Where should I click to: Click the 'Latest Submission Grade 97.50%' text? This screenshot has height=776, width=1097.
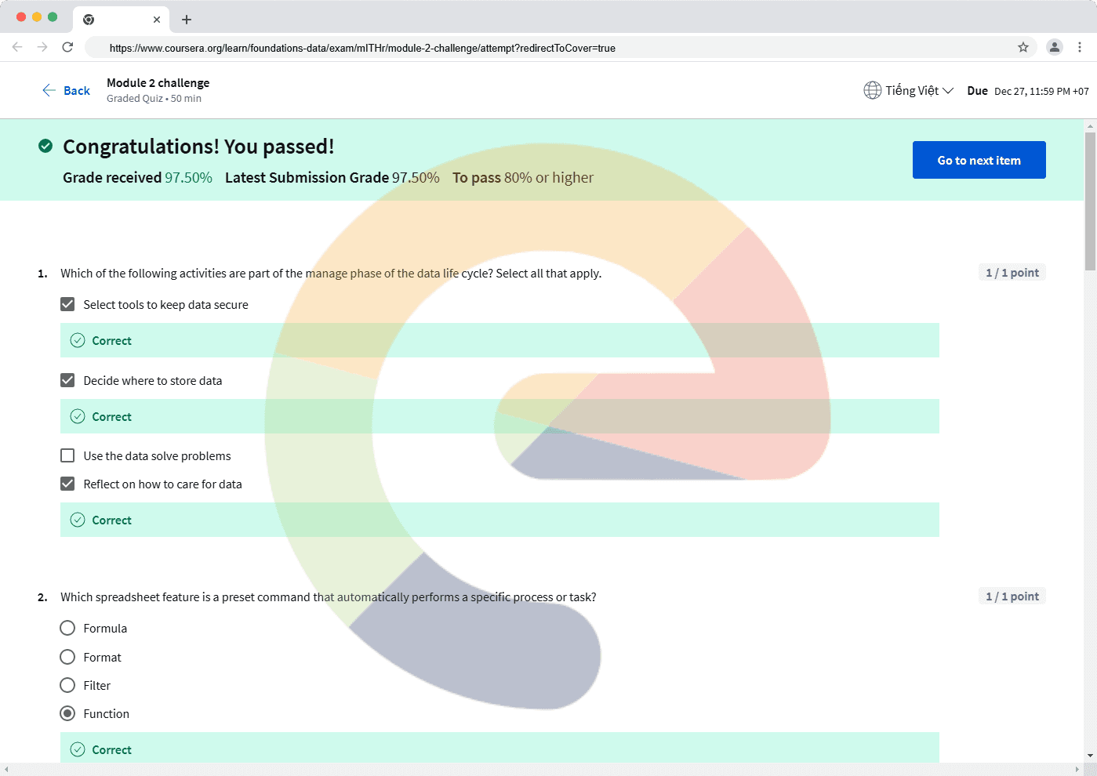(x=332, y=178)
